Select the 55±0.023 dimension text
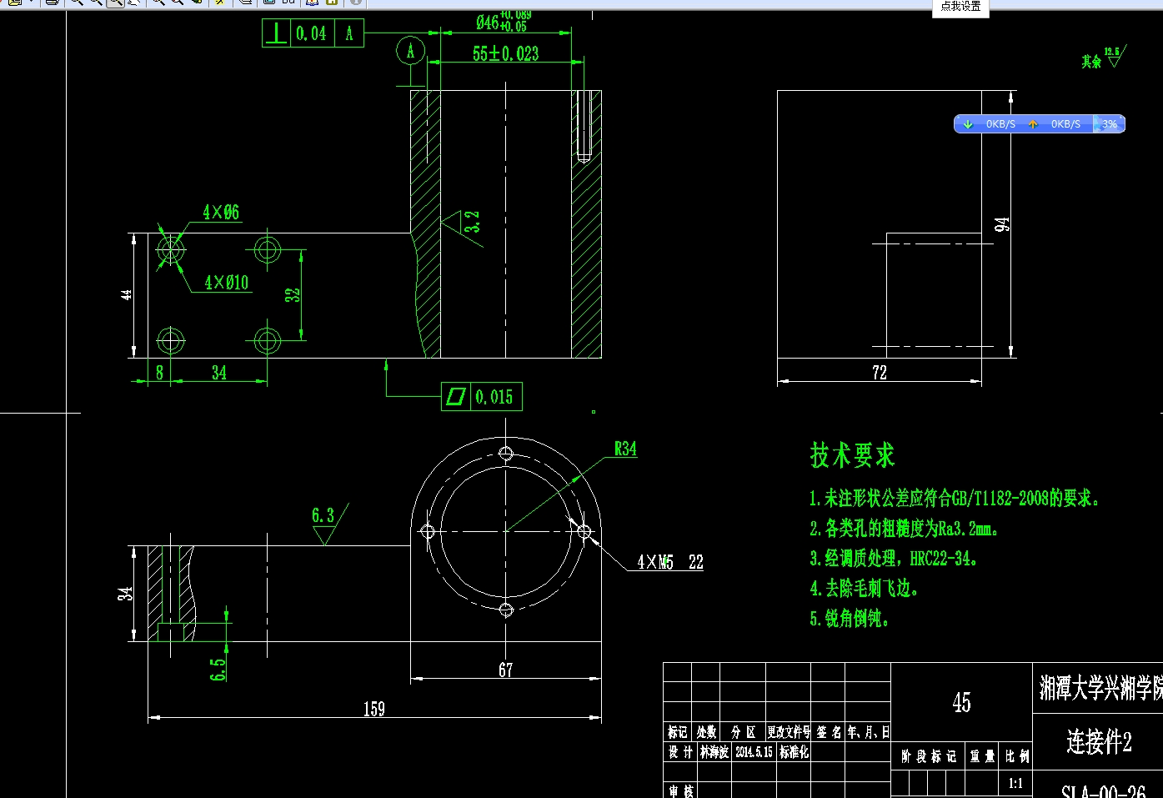Viewport: 1163px width, 798px height. click(505, 54)
